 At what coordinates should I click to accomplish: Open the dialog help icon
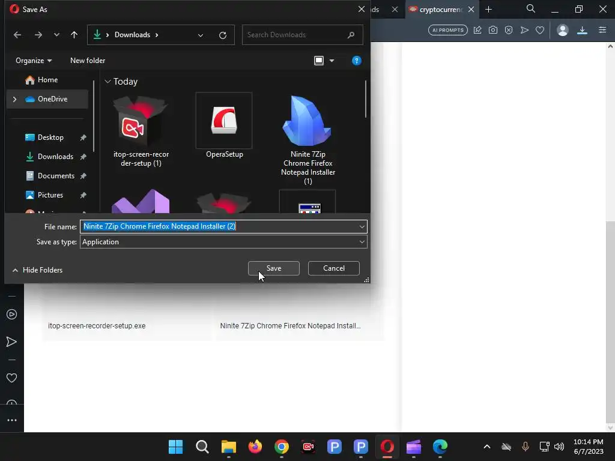tap(357, 61)
